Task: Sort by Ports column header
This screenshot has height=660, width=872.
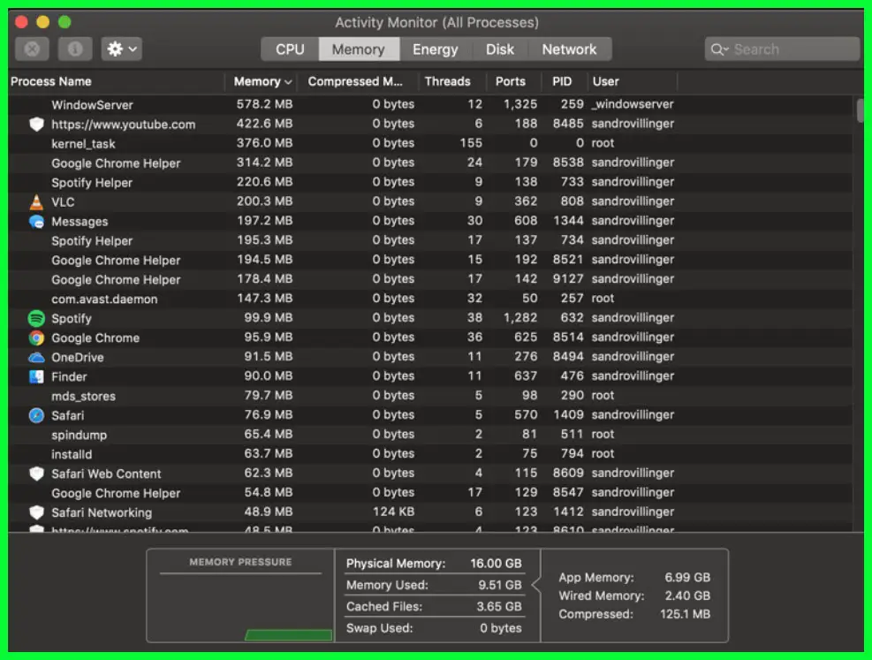Action: tap(511, 81)
